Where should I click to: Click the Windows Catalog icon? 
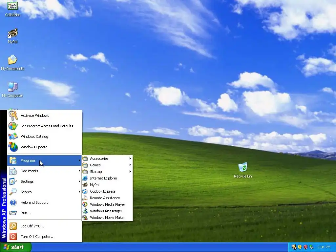[x=13, y=136]
